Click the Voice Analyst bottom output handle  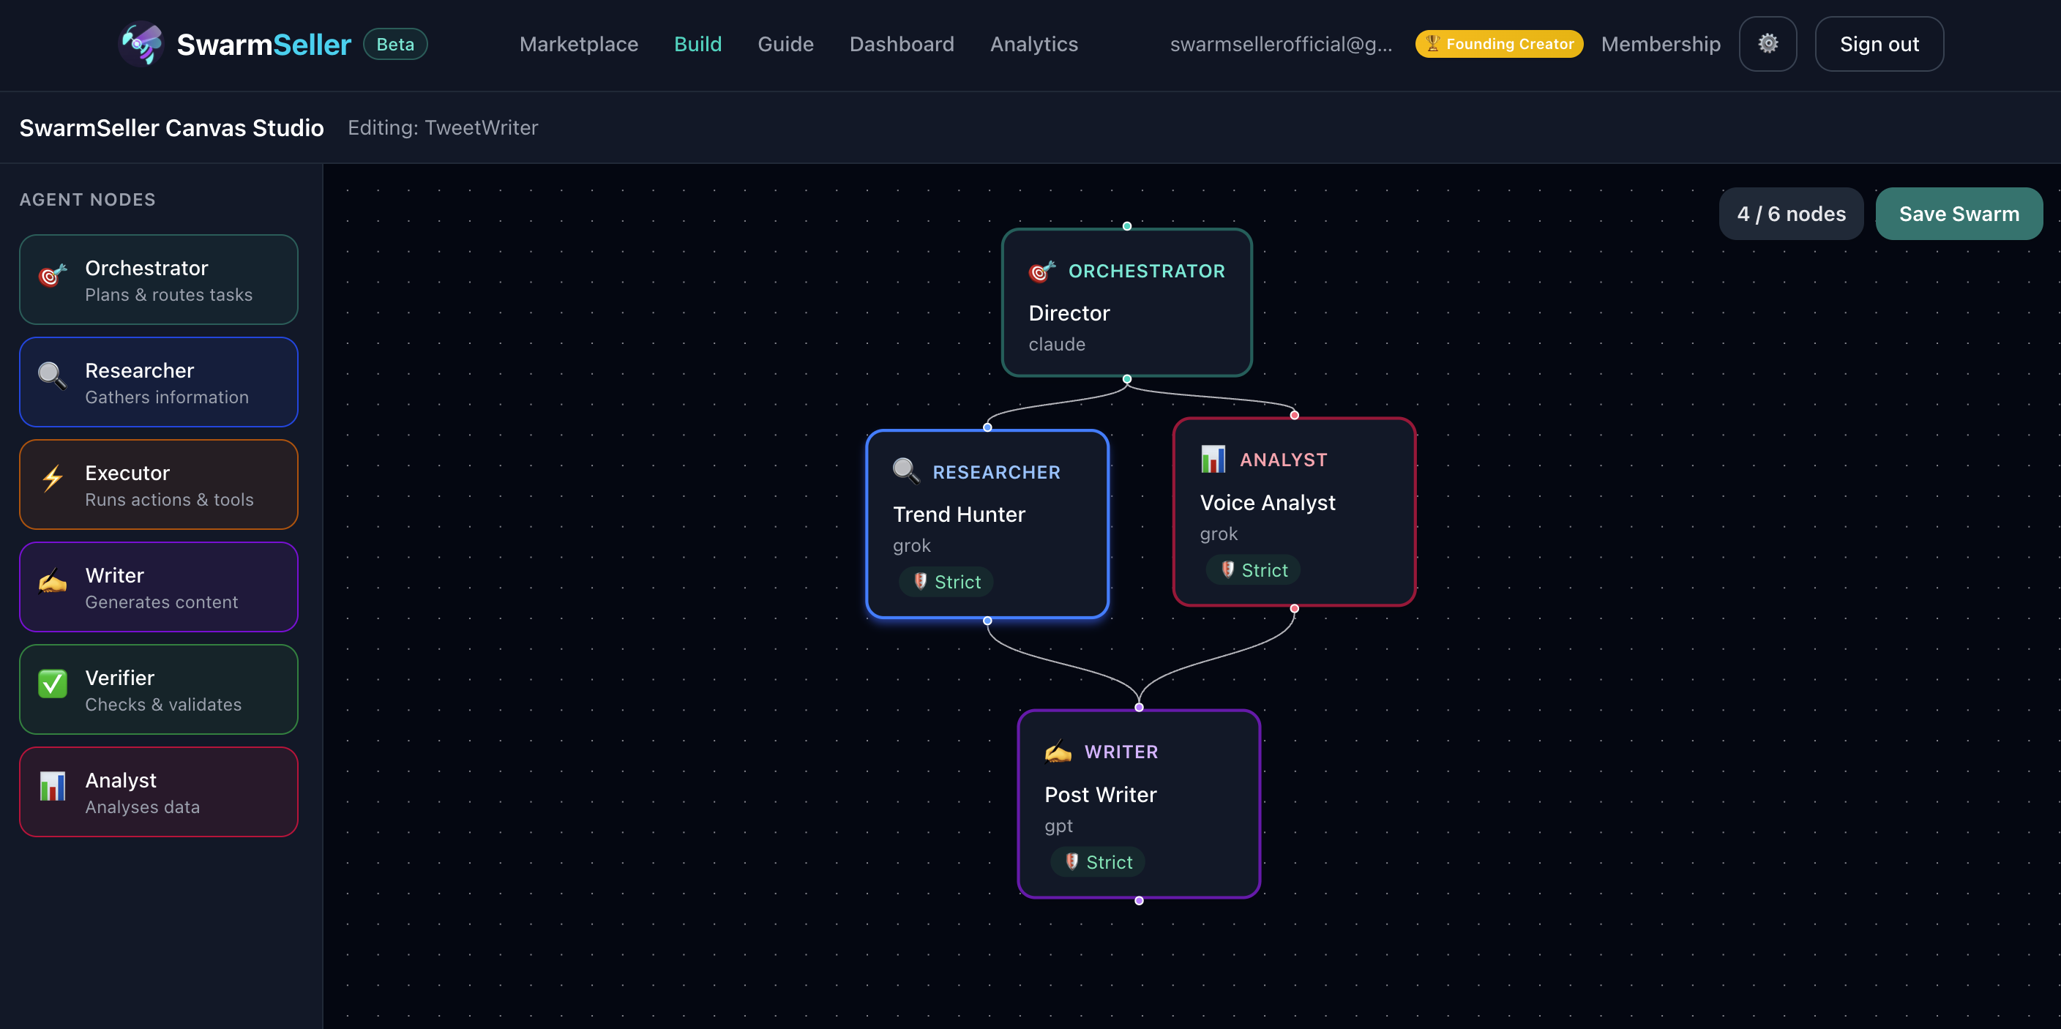[x=1295, y=609]
